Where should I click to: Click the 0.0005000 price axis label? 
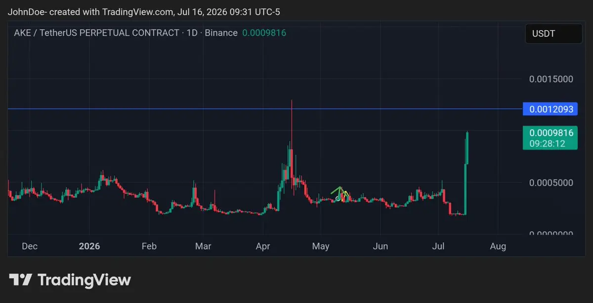point(551,182)
